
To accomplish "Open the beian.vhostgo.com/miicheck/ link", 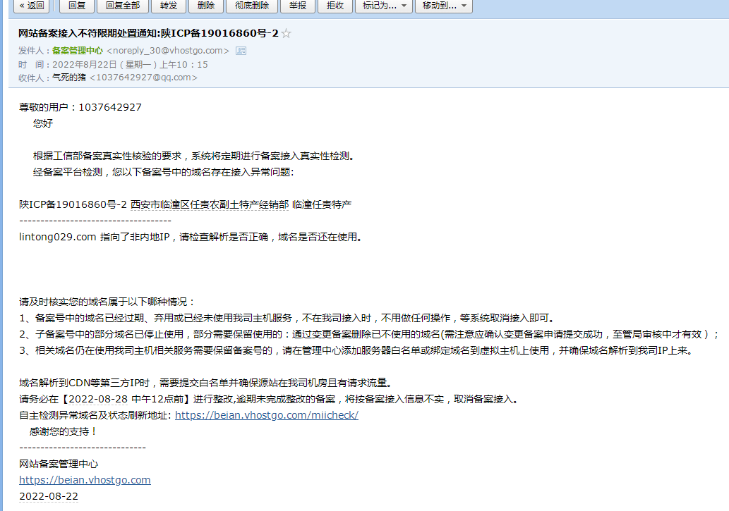I will tap(266, 415).
